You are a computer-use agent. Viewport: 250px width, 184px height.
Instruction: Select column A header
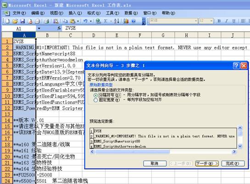24,35
